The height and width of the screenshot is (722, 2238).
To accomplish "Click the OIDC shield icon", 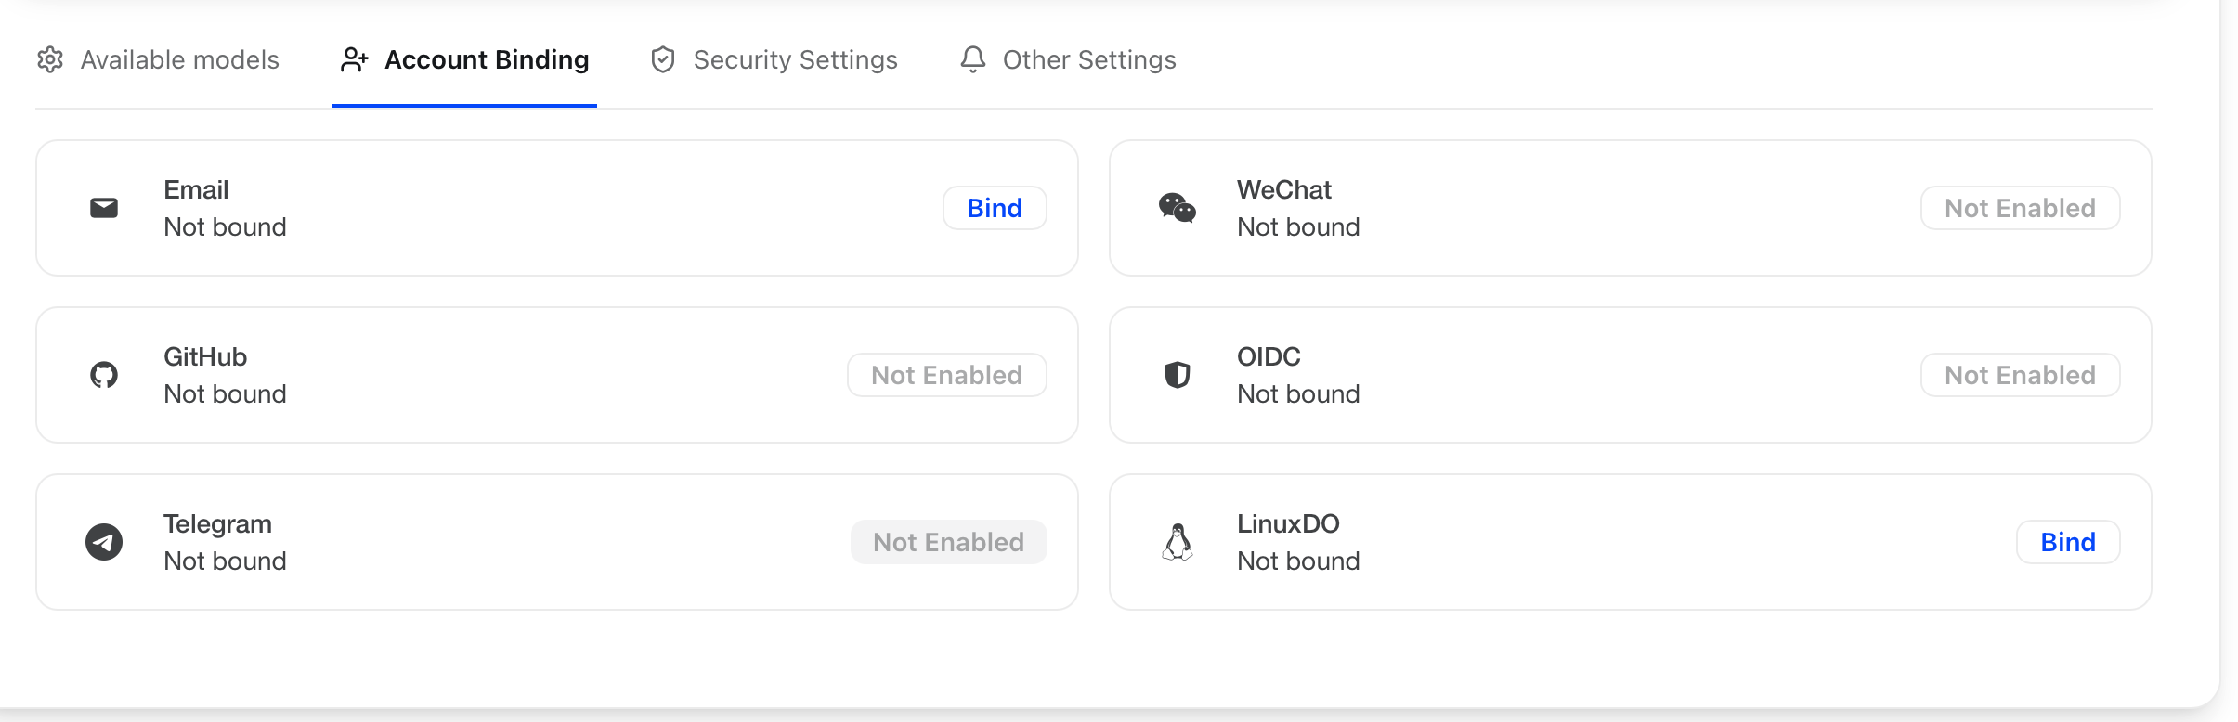I will (1178, 374).
